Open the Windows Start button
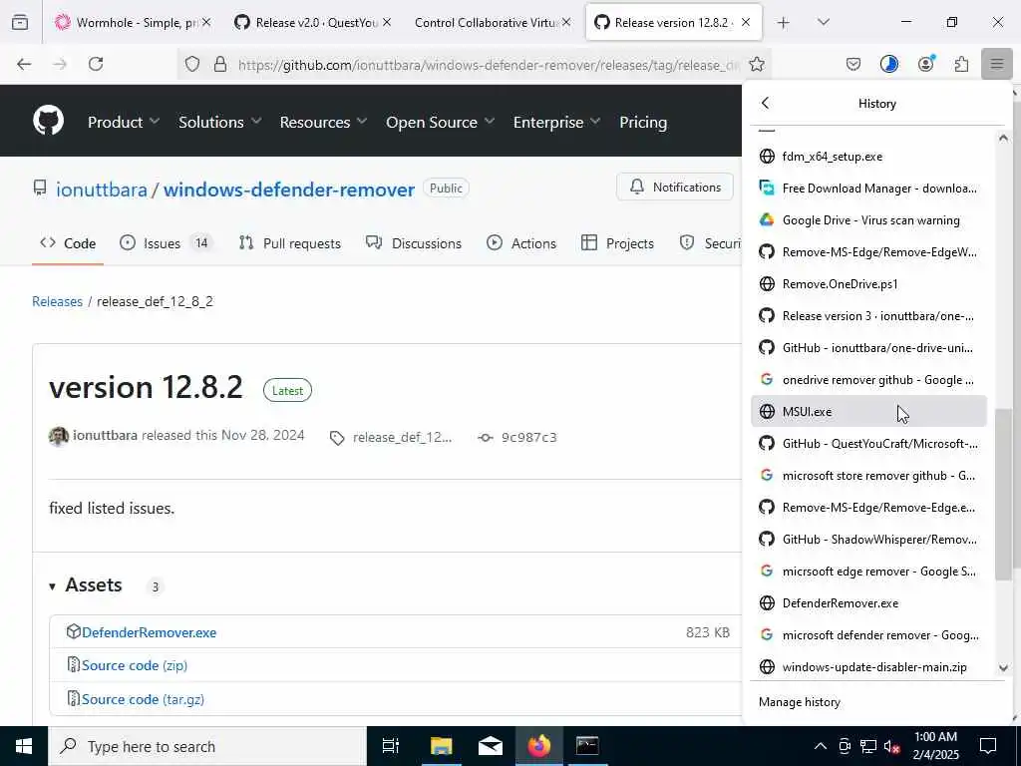Viewport: 1021px width, 766px height. click(24, 746)
